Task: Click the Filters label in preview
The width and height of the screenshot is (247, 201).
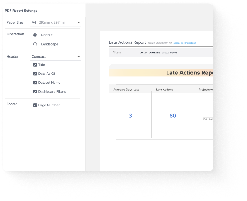Action: (117, 52)
